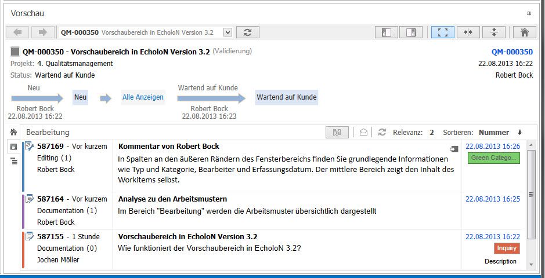This screenshot has width=545, height=278.
Task: Click the red Inquiry tag
Action: [507, 248]
